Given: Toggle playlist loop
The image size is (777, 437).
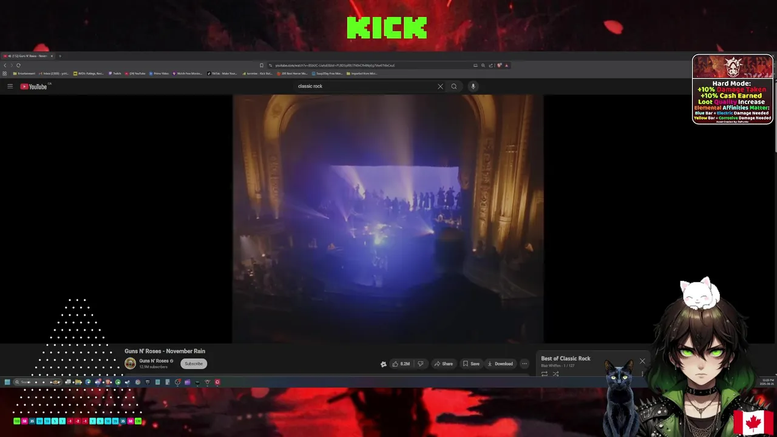Looking at the screenshot, I should point(545,374).
